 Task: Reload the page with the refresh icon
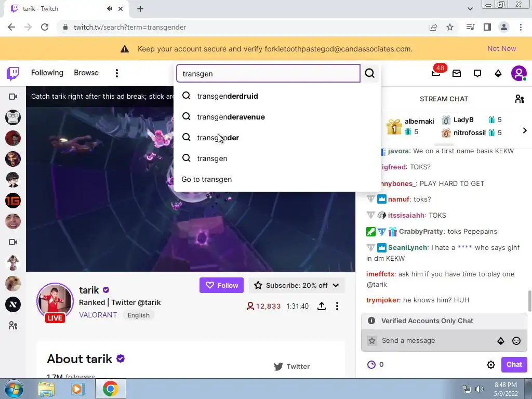tap(45, 27)
